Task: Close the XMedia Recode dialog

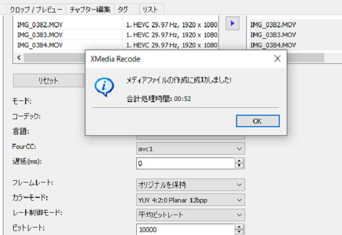Action: [277, 59]
